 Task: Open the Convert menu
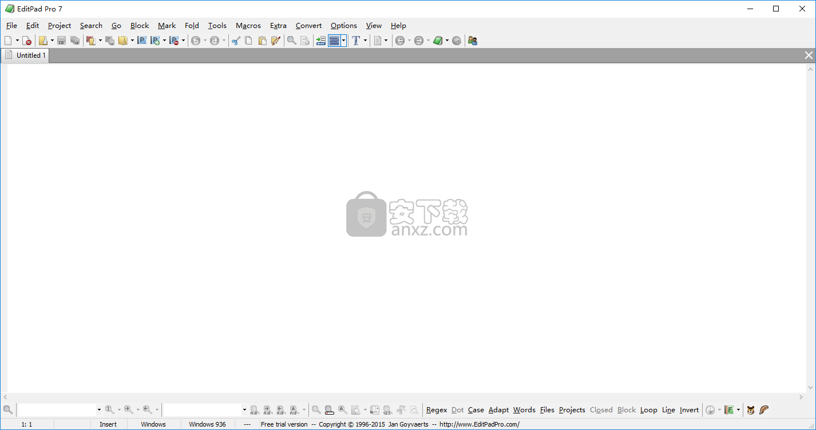coord(308,26)
